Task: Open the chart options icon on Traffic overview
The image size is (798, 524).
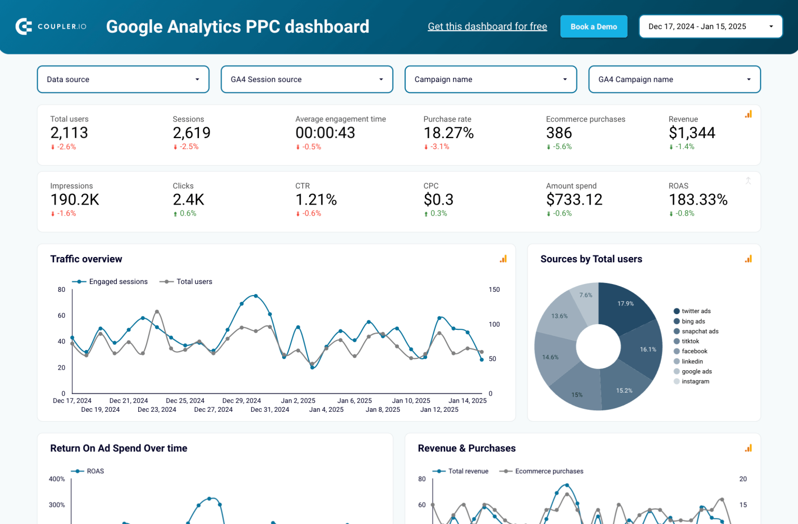Action: 502,258
